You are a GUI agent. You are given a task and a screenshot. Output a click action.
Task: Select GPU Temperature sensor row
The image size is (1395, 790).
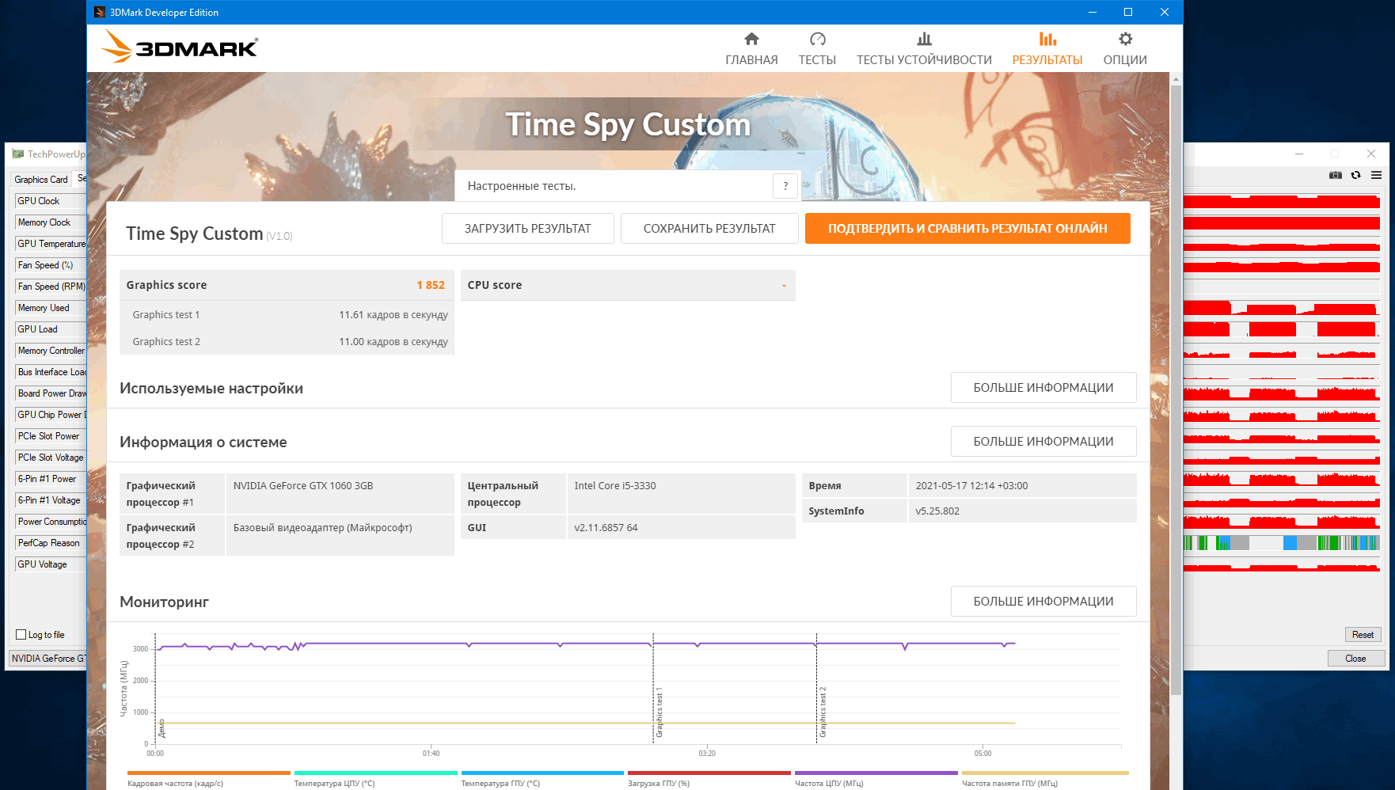point(51,244)
